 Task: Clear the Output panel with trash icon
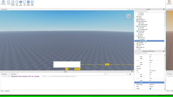point(130,74)
